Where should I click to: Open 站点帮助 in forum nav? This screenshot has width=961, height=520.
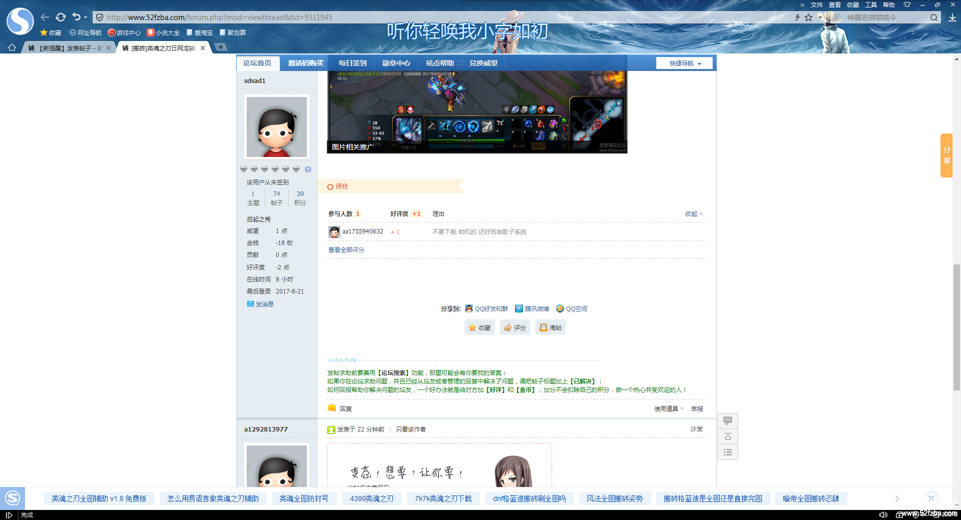pyautogui.click(x=439, y=63)
